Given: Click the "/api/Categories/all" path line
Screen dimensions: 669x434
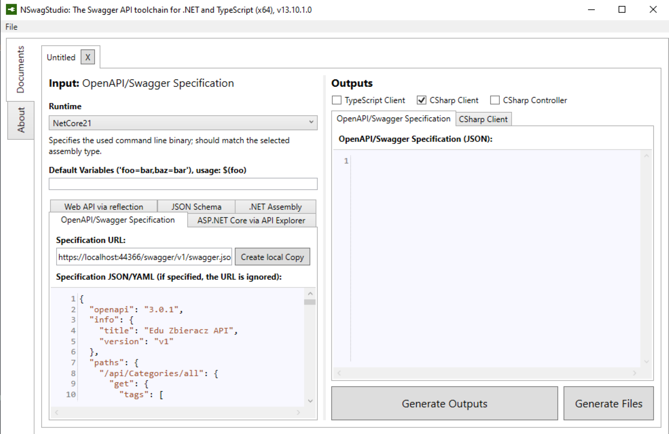Looking at the screenshot, I should click(x=158, y=373).
